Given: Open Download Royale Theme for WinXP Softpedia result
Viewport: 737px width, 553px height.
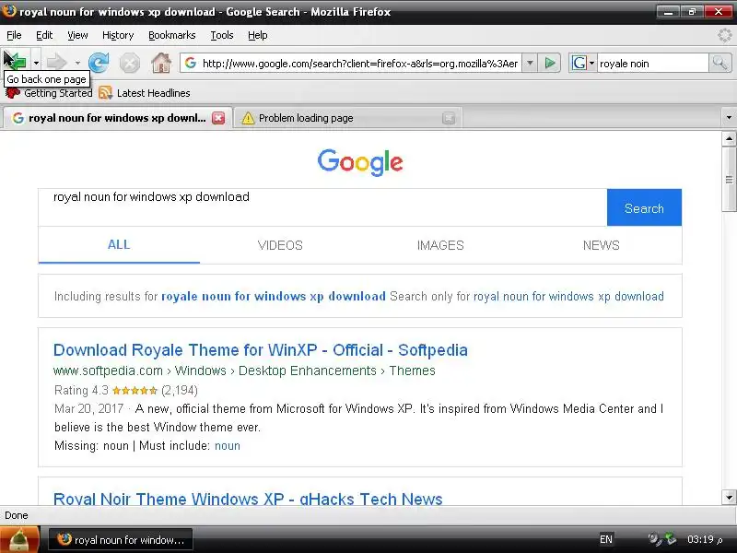Looking at the screenshot, I should click(261, 350).
